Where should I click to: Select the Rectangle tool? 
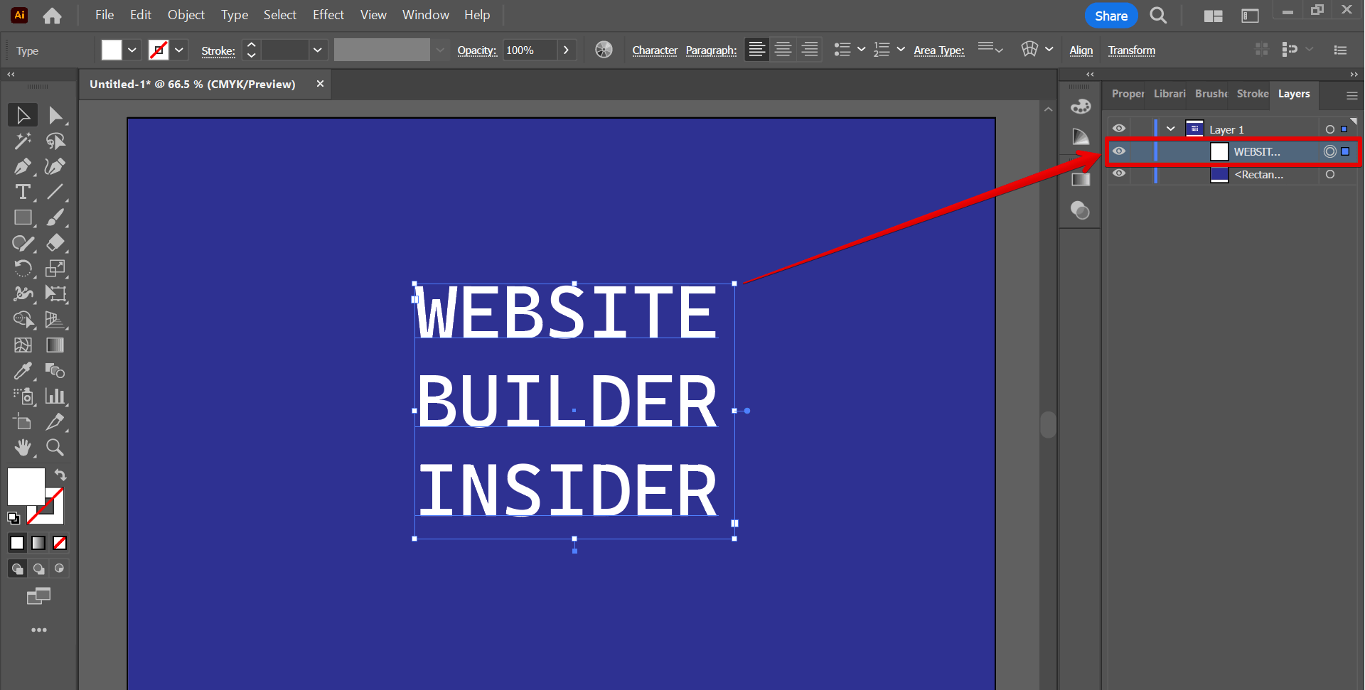click(x=23, y=217)
